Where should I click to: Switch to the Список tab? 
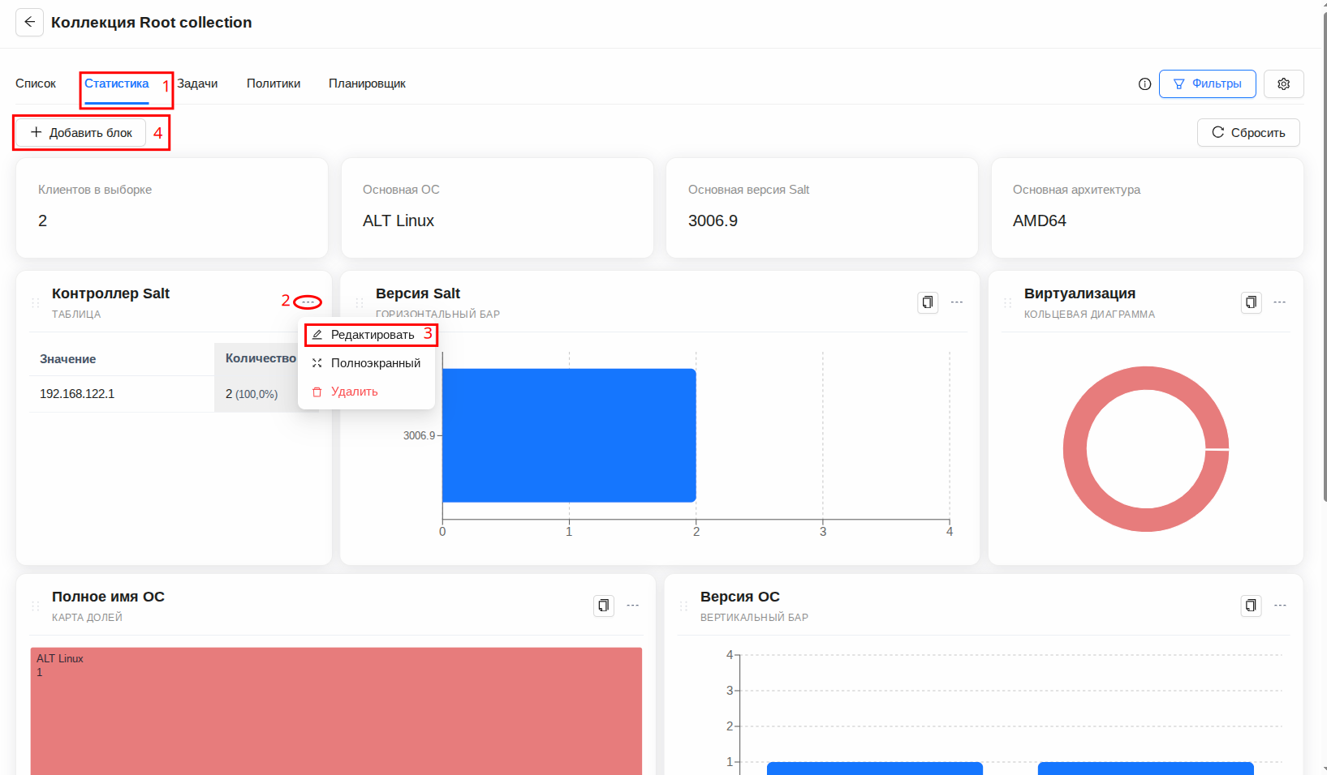pos(36,83)
